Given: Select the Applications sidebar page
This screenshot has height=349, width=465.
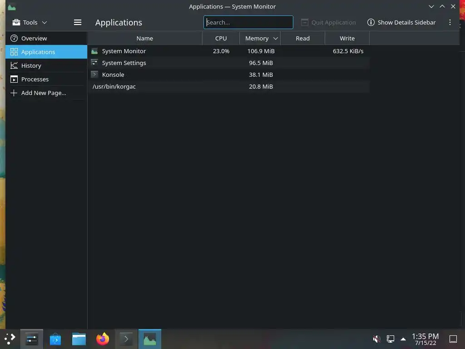Looking at the screenshot, I should (46, 52).
